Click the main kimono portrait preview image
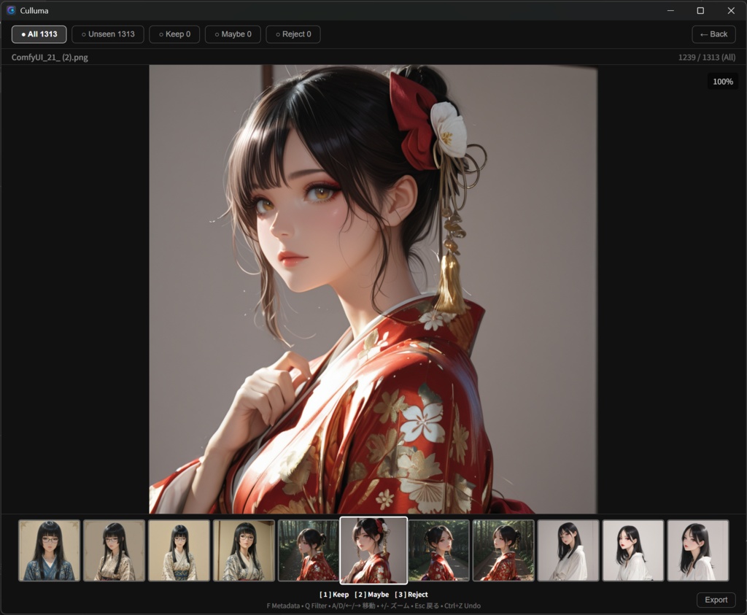The height and width of the screenshot is (615, 747). pos(373,289)
